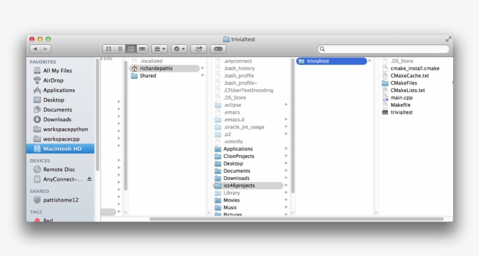Expand the .eclipse folder arrow

click(x=286, y=104)
